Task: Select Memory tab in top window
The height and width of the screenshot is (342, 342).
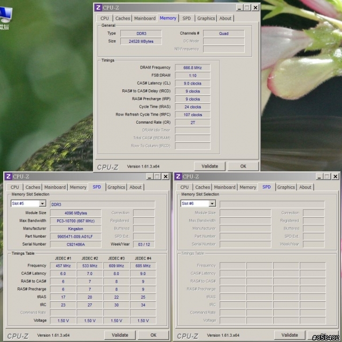Action: [168, 18]
